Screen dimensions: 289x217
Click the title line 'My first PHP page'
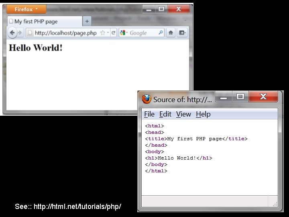tap(196, 139)
